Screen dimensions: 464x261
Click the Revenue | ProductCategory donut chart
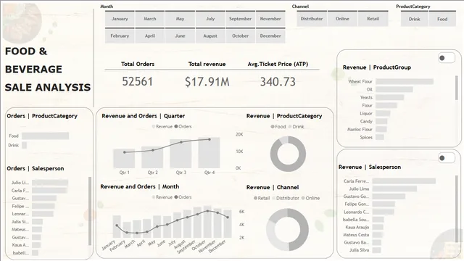[288, 154]
